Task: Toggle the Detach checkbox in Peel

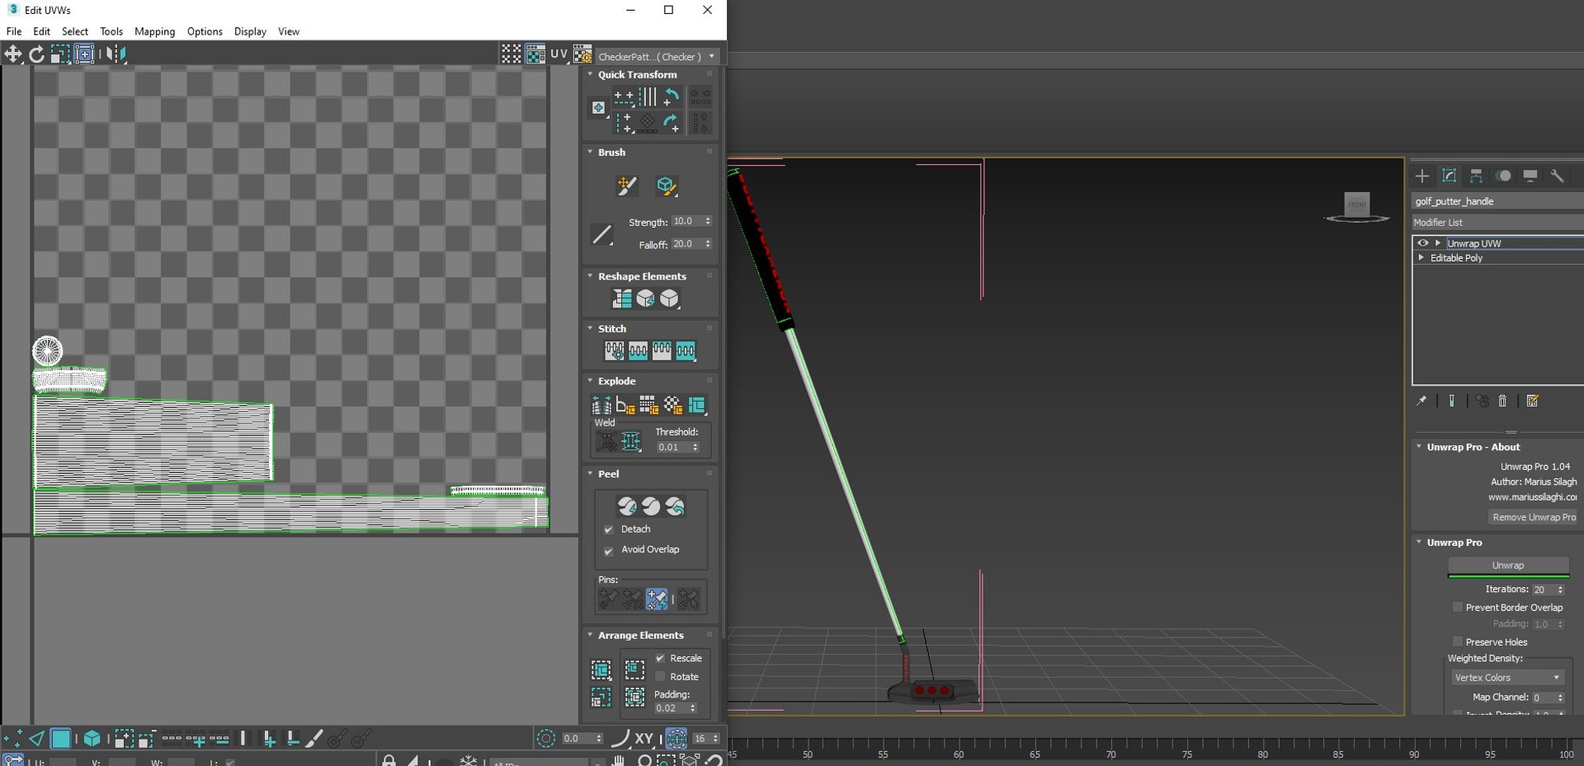Action: point(609,529)
